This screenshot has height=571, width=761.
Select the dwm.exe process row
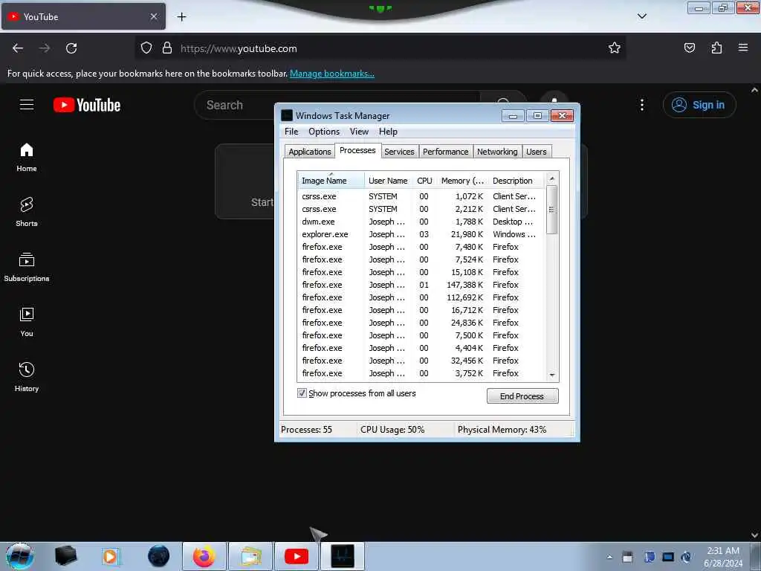(x=420, y=222)
